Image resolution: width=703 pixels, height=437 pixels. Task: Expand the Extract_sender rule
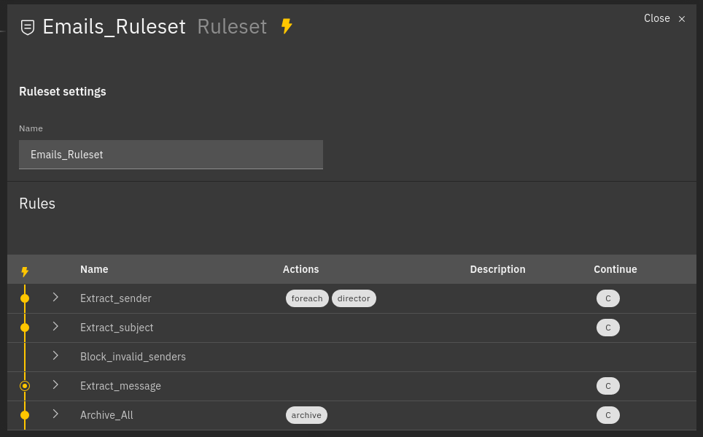pyautogui.click(x=56, y=298)
